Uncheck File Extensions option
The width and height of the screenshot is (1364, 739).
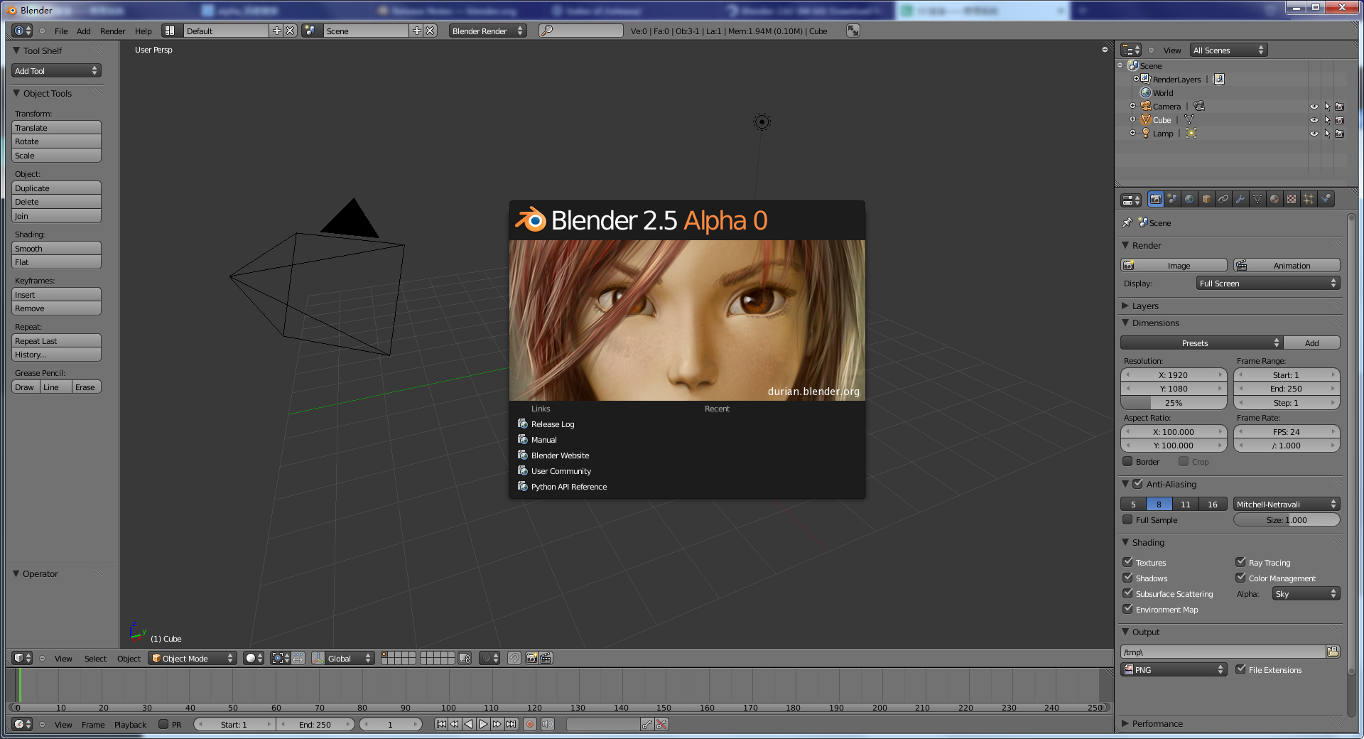(x=1240, y=669)
